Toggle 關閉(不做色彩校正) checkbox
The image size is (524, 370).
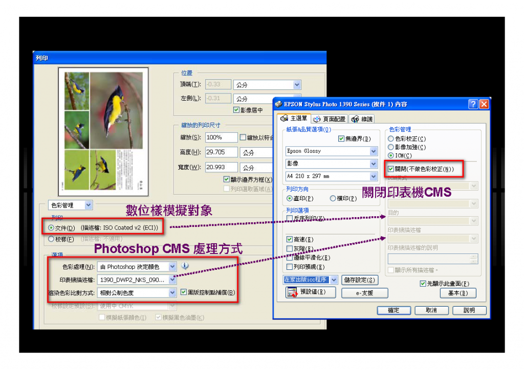390,169
